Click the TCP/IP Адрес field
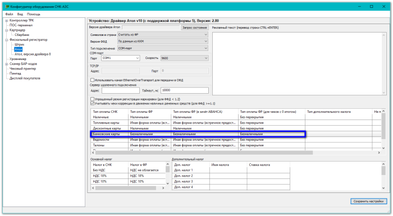 point(121,71)
